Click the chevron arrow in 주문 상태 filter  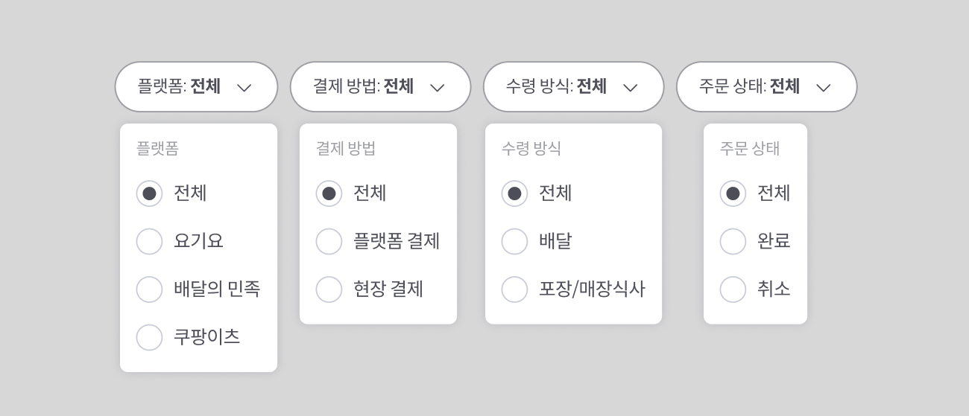823,88
